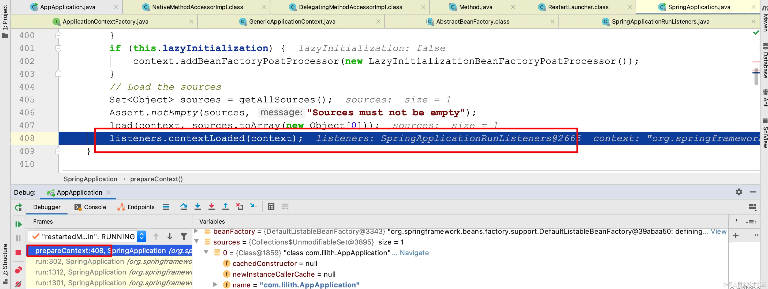Rerun the AppApplication debug session
The height and width of the screenshot is (289, 768).
(x=18, y=207)
